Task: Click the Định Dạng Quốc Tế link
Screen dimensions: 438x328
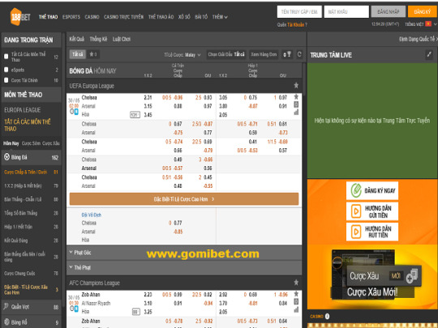Action: coord(418,39)
